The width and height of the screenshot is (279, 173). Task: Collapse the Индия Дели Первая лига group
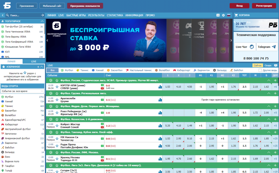click(x=269, y=106)
